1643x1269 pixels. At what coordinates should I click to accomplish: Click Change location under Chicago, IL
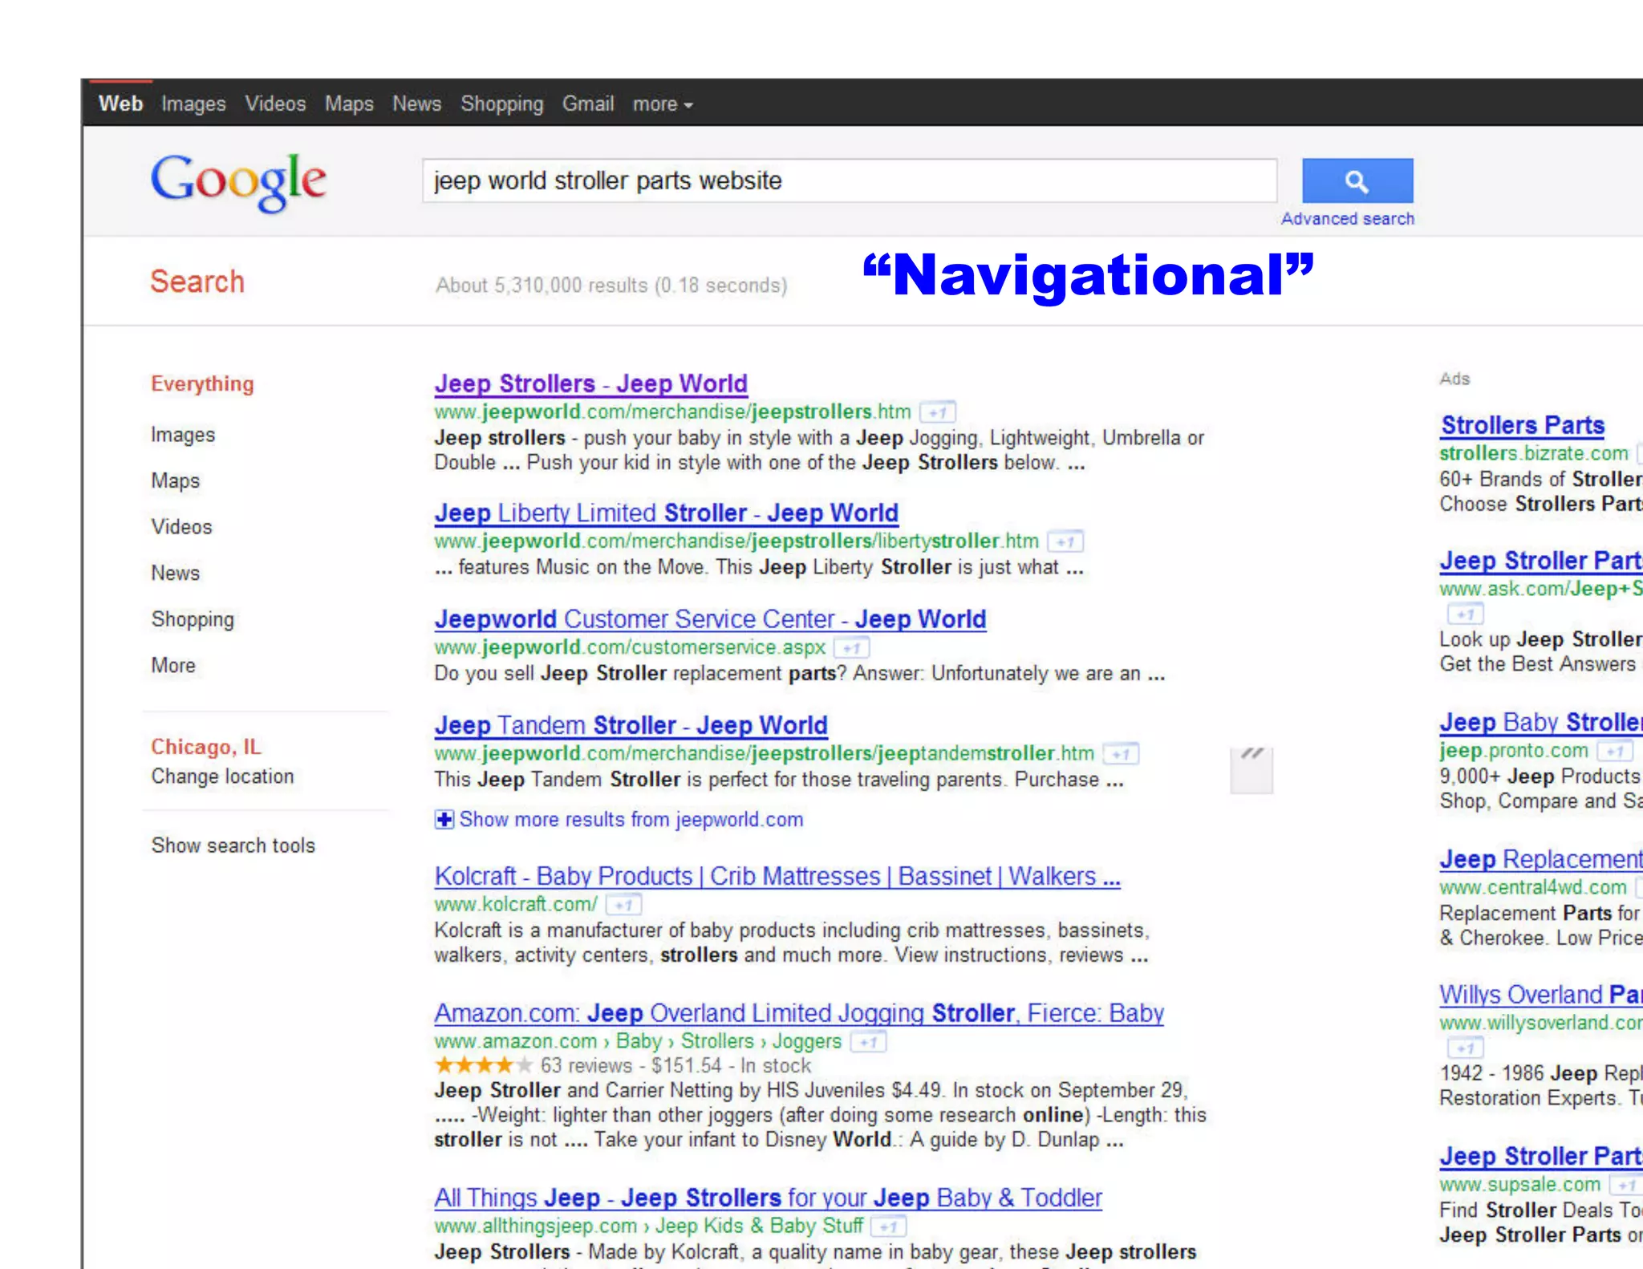pos(222,776)
